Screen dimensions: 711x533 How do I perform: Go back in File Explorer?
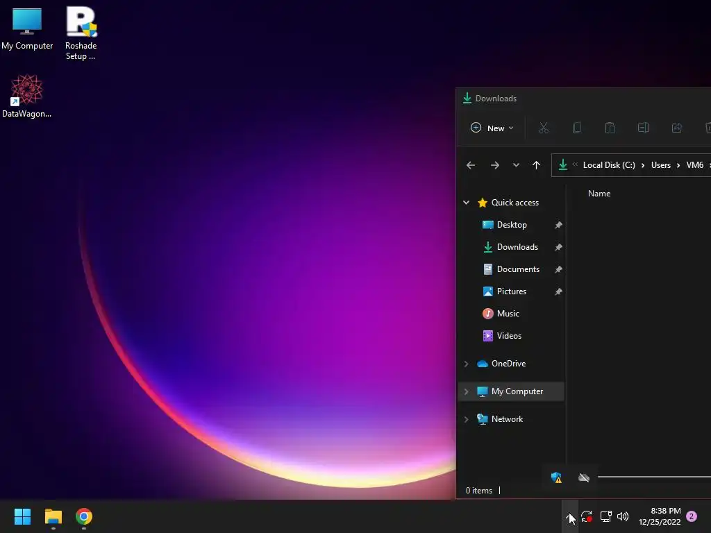tap(471, 165)
